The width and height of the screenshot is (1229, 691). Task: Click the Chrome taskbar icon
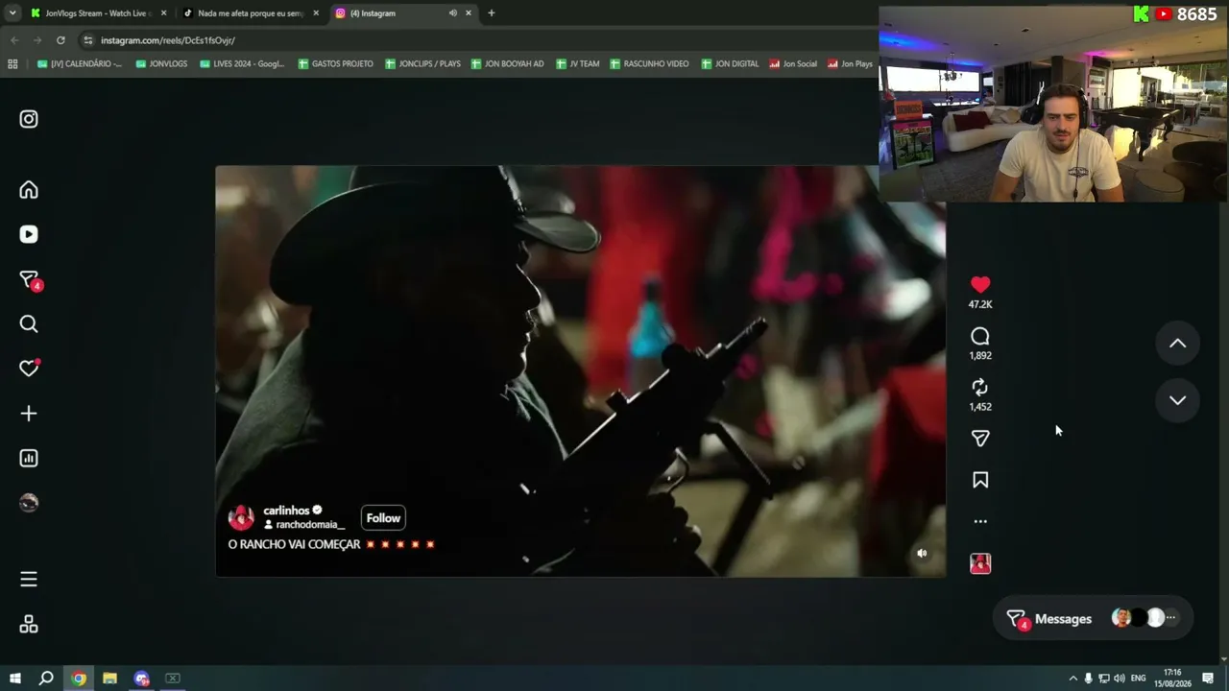click(79, 679)
